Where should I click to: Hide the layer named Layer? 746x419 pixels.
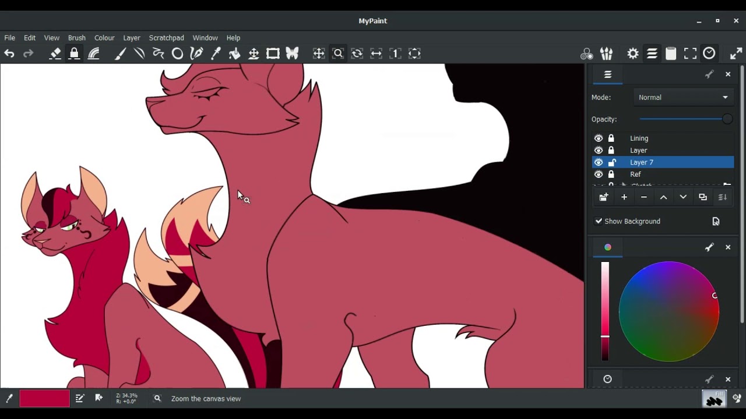coord(599,150)
